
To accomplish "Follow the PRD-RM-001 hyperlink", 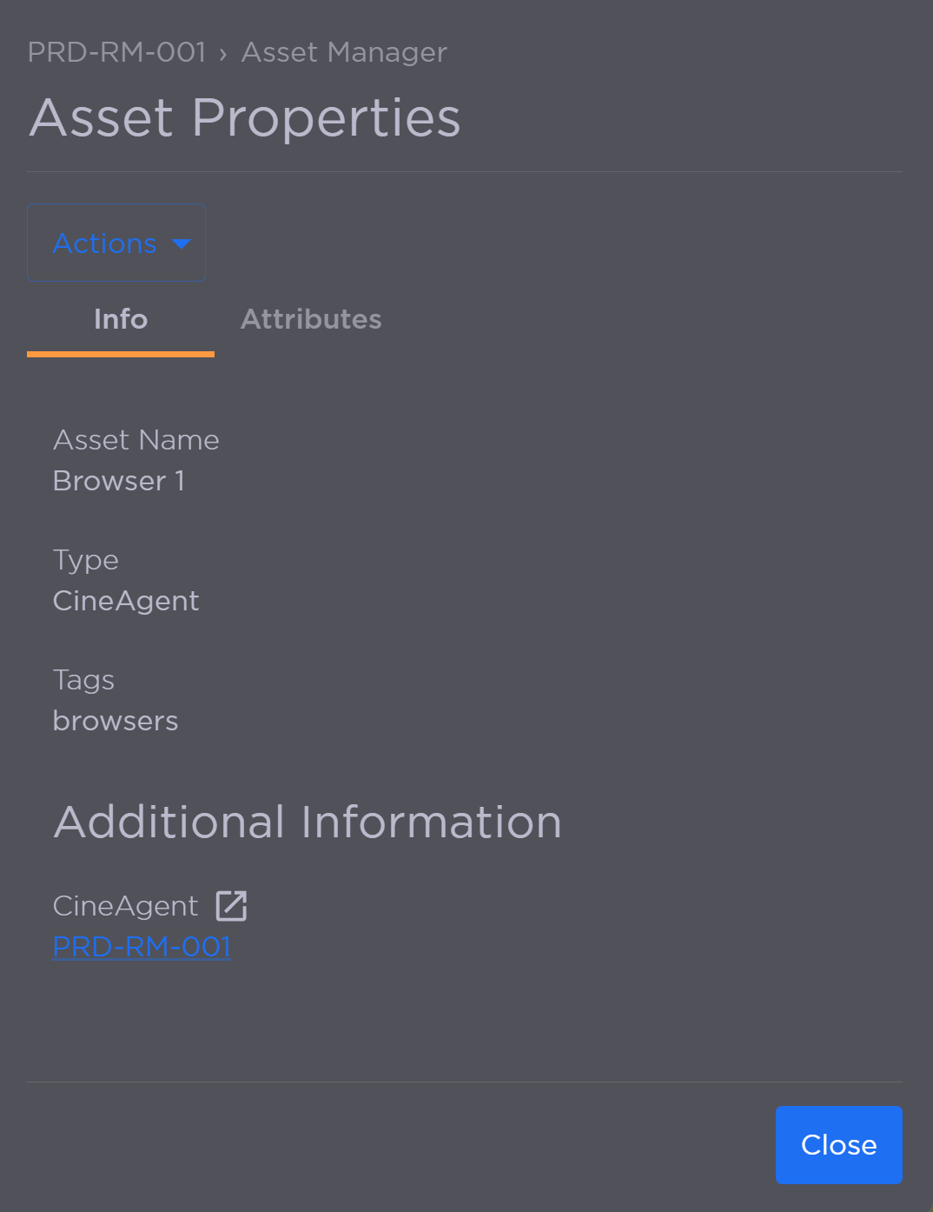I will coord(141,946).
